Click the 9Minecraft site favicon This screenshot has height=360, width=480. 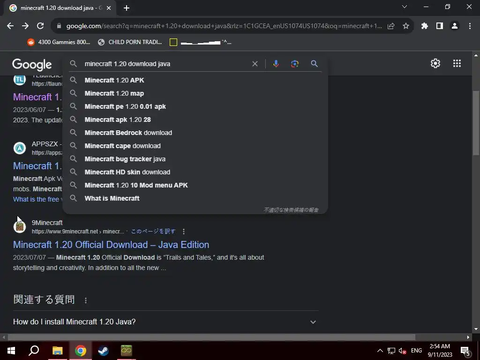click(x=20, y=227)
